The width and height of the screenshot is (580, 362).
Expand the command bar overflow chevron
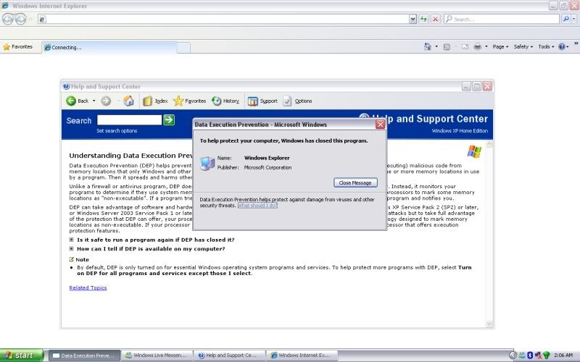pyautogui.click(x=576, y=44)
